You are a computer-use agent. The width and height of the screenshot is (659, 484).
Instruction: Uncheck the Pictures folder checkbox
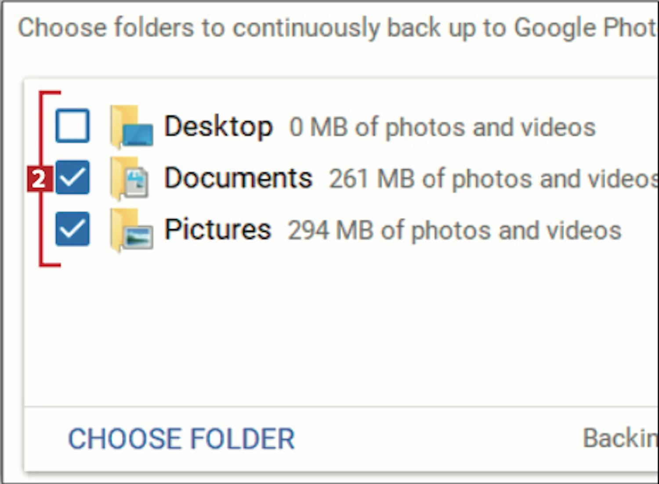[72, 229]
